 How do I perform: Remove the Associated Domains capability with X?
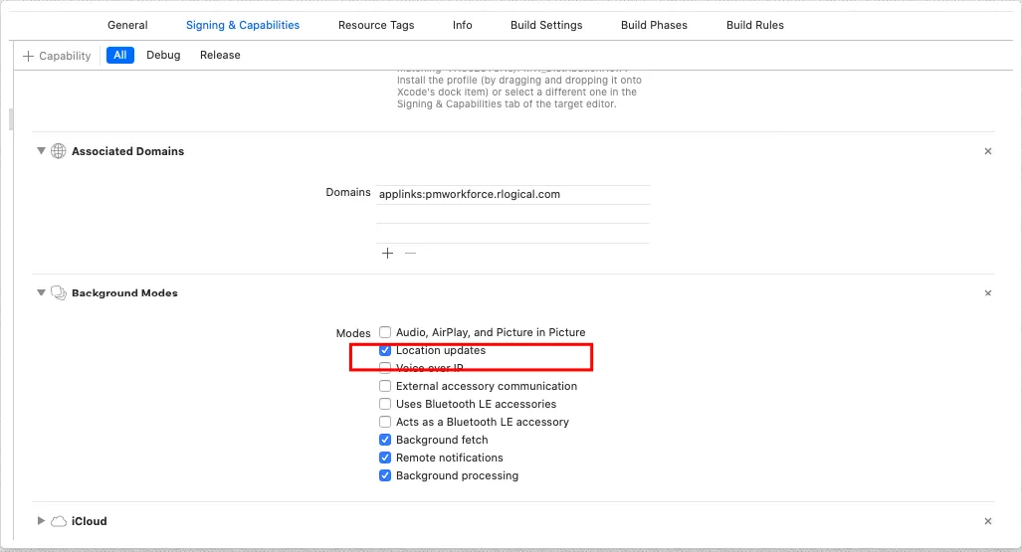tap(988, 151)
